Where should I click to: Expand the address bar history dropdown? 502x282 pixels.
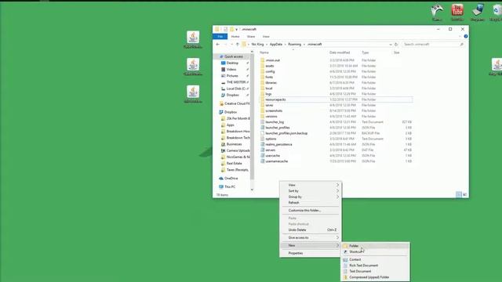pyautogui.click(x=391, y=45)
